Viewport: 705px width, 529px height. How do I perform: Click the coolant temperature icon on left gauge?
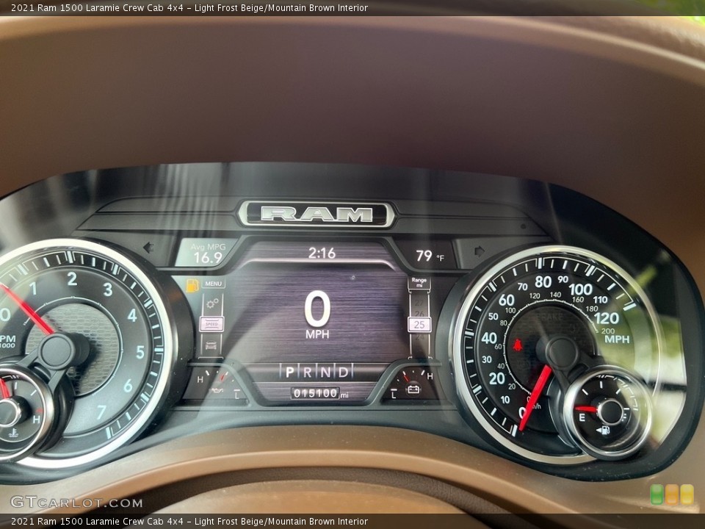tap(14, 432)
